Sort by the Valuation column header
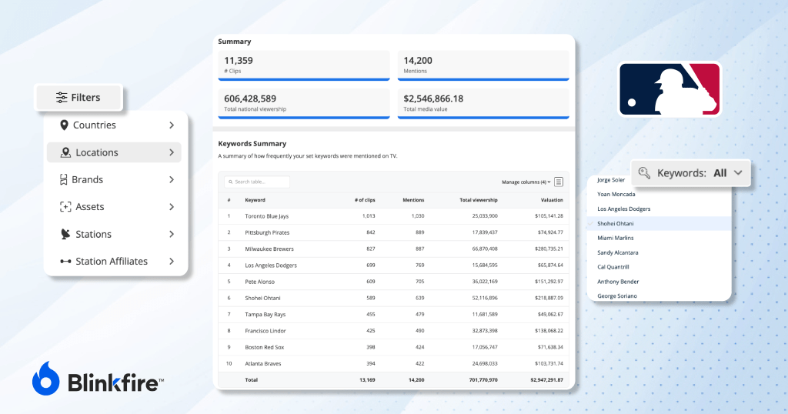 [552, 200]
